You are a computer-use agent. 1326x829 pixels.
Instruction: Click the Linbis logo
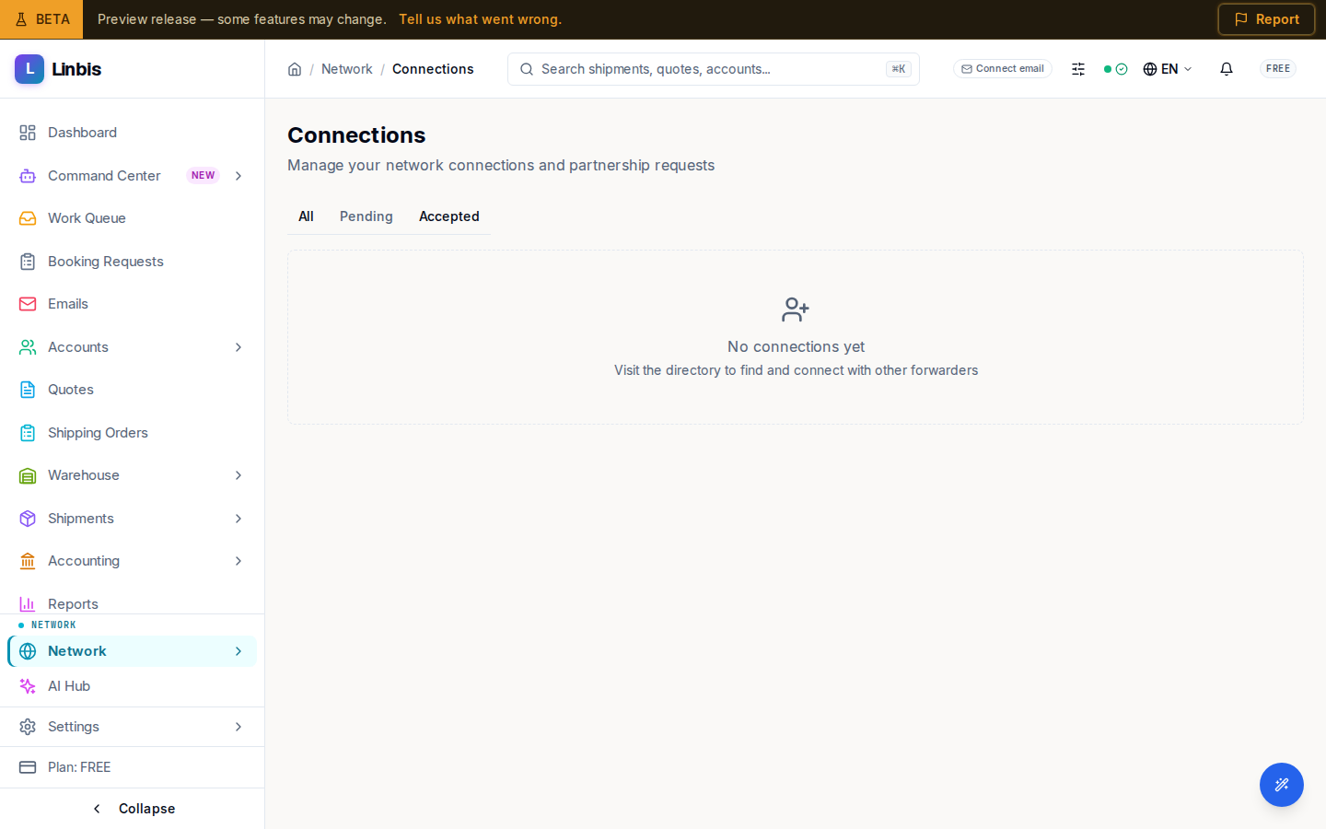(x=58, y=69)
